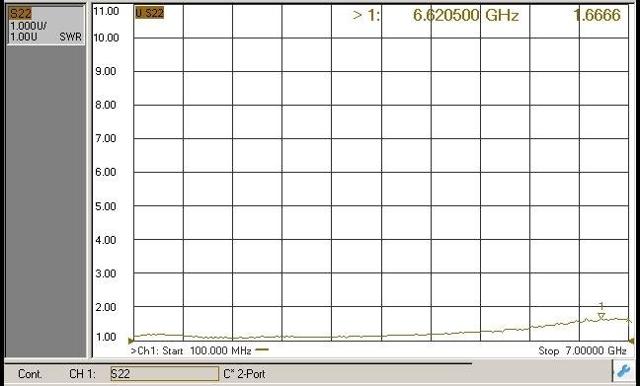
Task: Click the Stop 7.00000 GHz frequency label
Action: coord(583,350)
